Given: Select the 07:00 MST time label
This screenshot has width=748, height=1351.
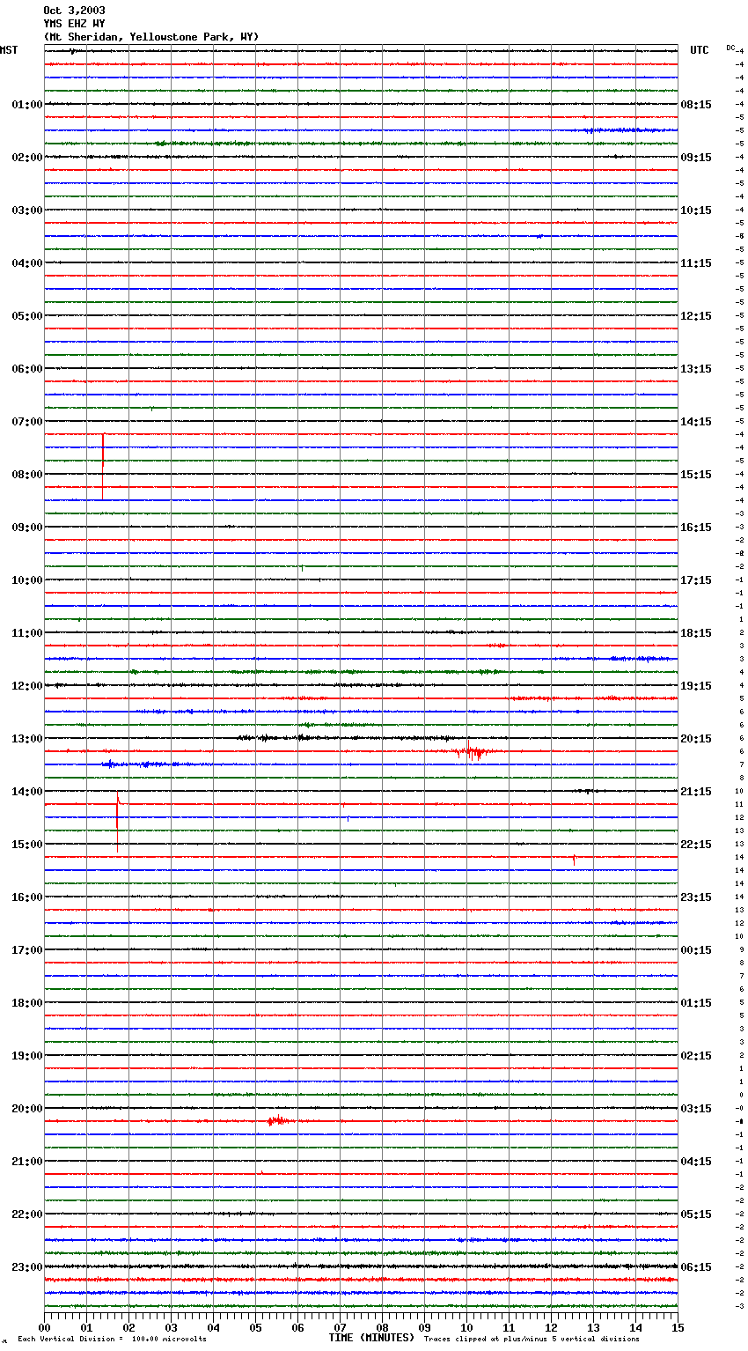Looking at the screenshot, I should (x=27, y=422).
